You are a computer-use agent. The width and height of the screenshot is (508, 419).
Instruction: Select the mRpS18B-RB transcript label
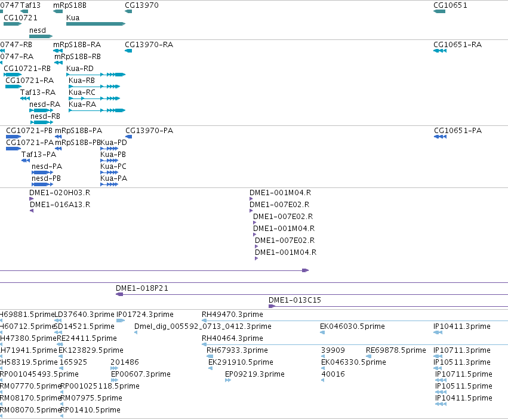pos(78,56)
